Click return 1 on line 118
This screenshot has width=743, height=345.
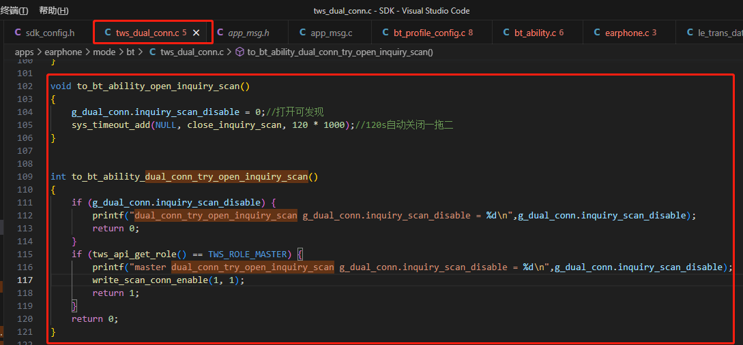click(116, 293)
